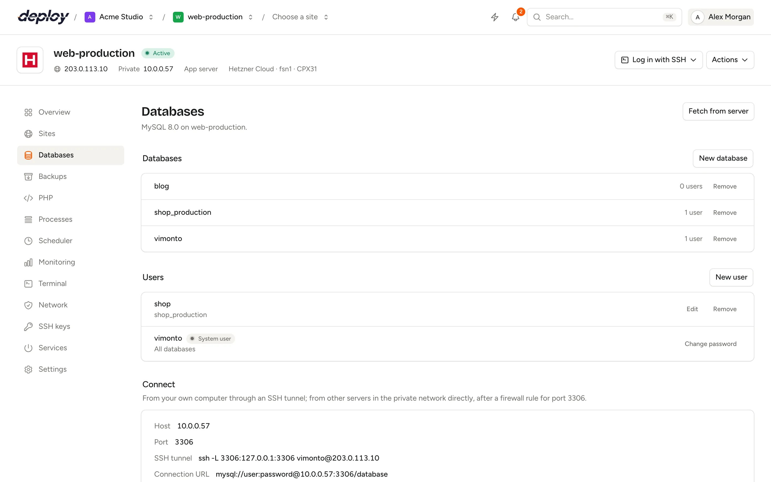The height and width of the screenshot is (482, 771).
Task: Click the New database button
Action: pos(723,159)
